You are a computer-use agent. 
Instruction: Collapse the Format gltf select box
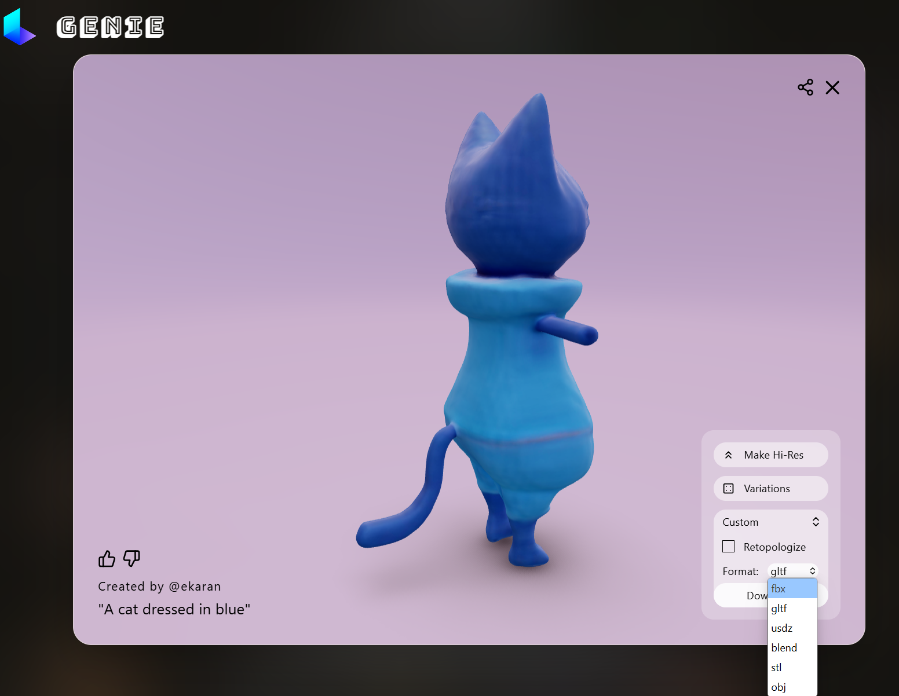(x=792, y=571)
